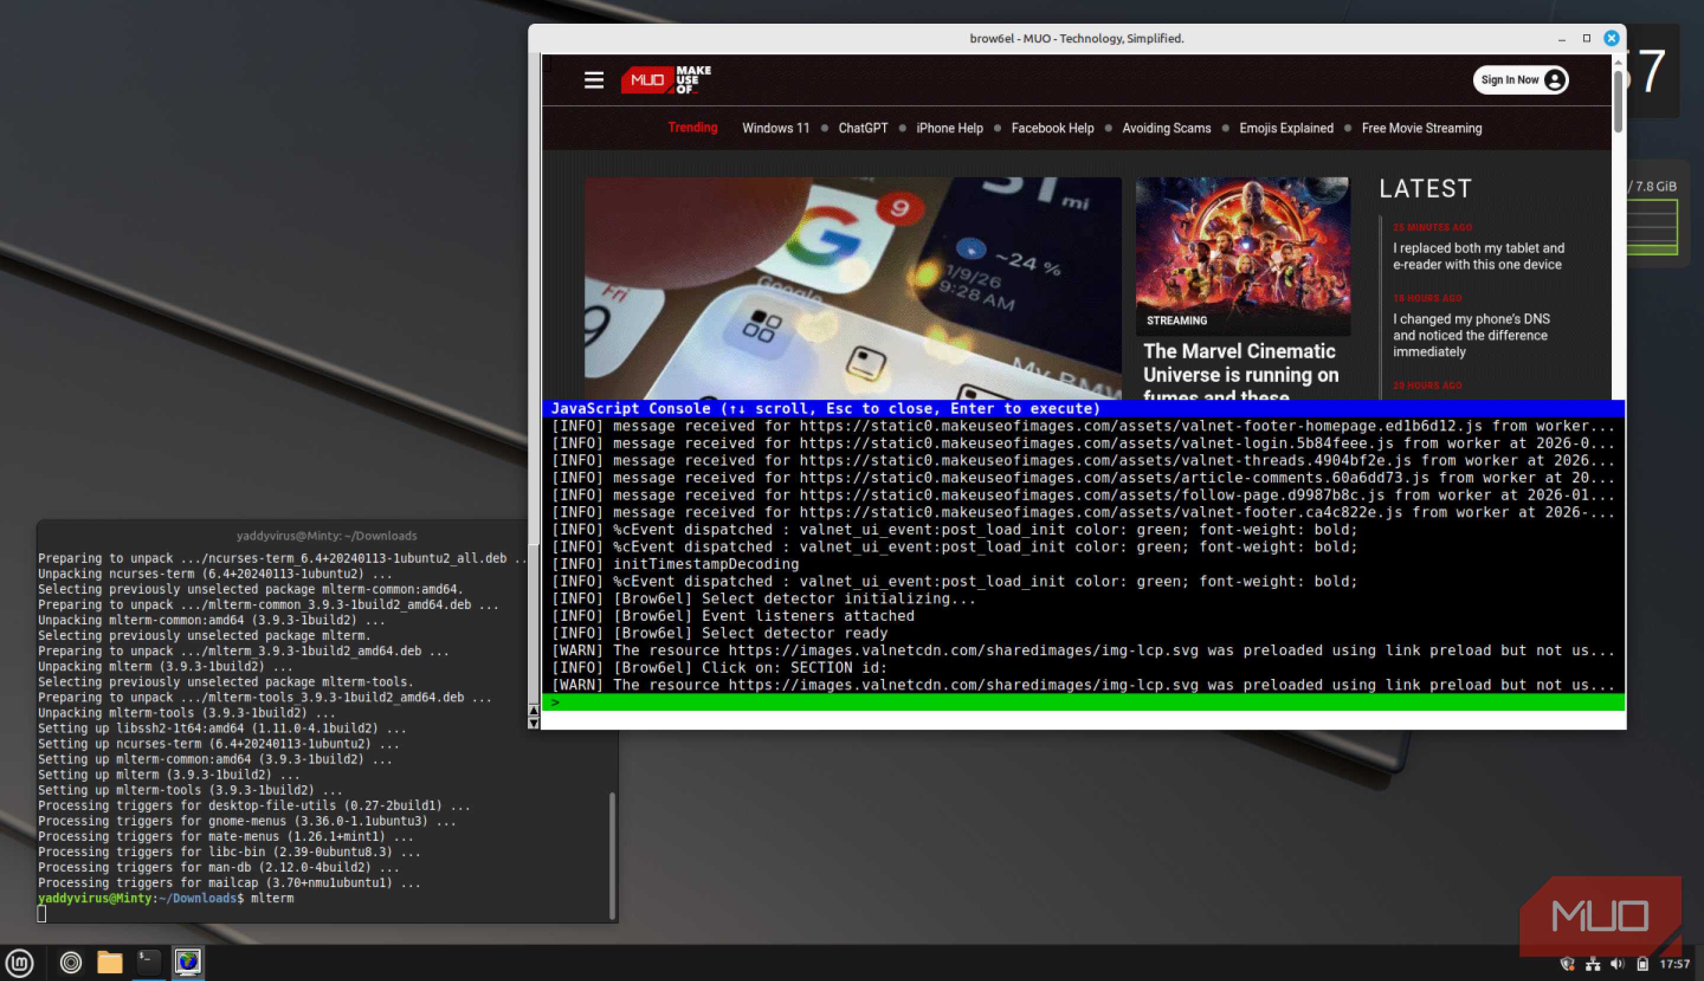Image resolution: width=1704 pixels, height=981 pixels.
Task: Click the 'mlterm' command prompt line in terminal
Action: tap(166, 898)
